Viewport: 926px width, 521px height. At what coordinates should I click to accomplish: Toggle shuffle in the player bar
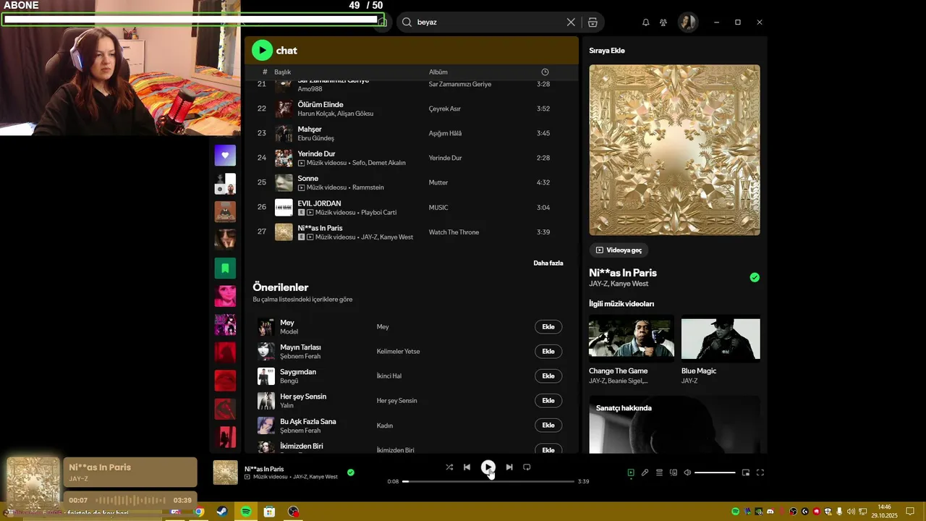point(449,467)
